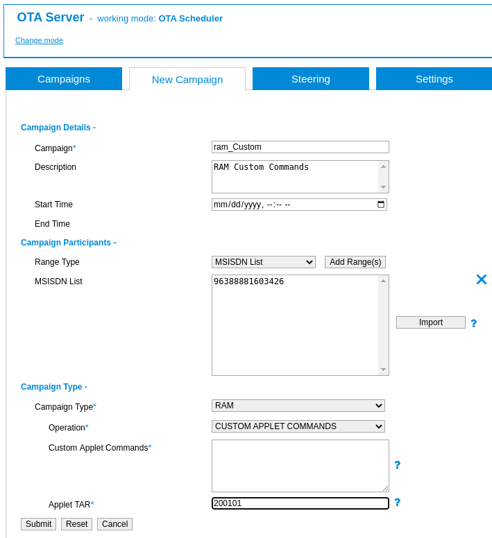Open help icon for Custom Applet Commands
Screen dimensions: 492x538
[397, 465]
